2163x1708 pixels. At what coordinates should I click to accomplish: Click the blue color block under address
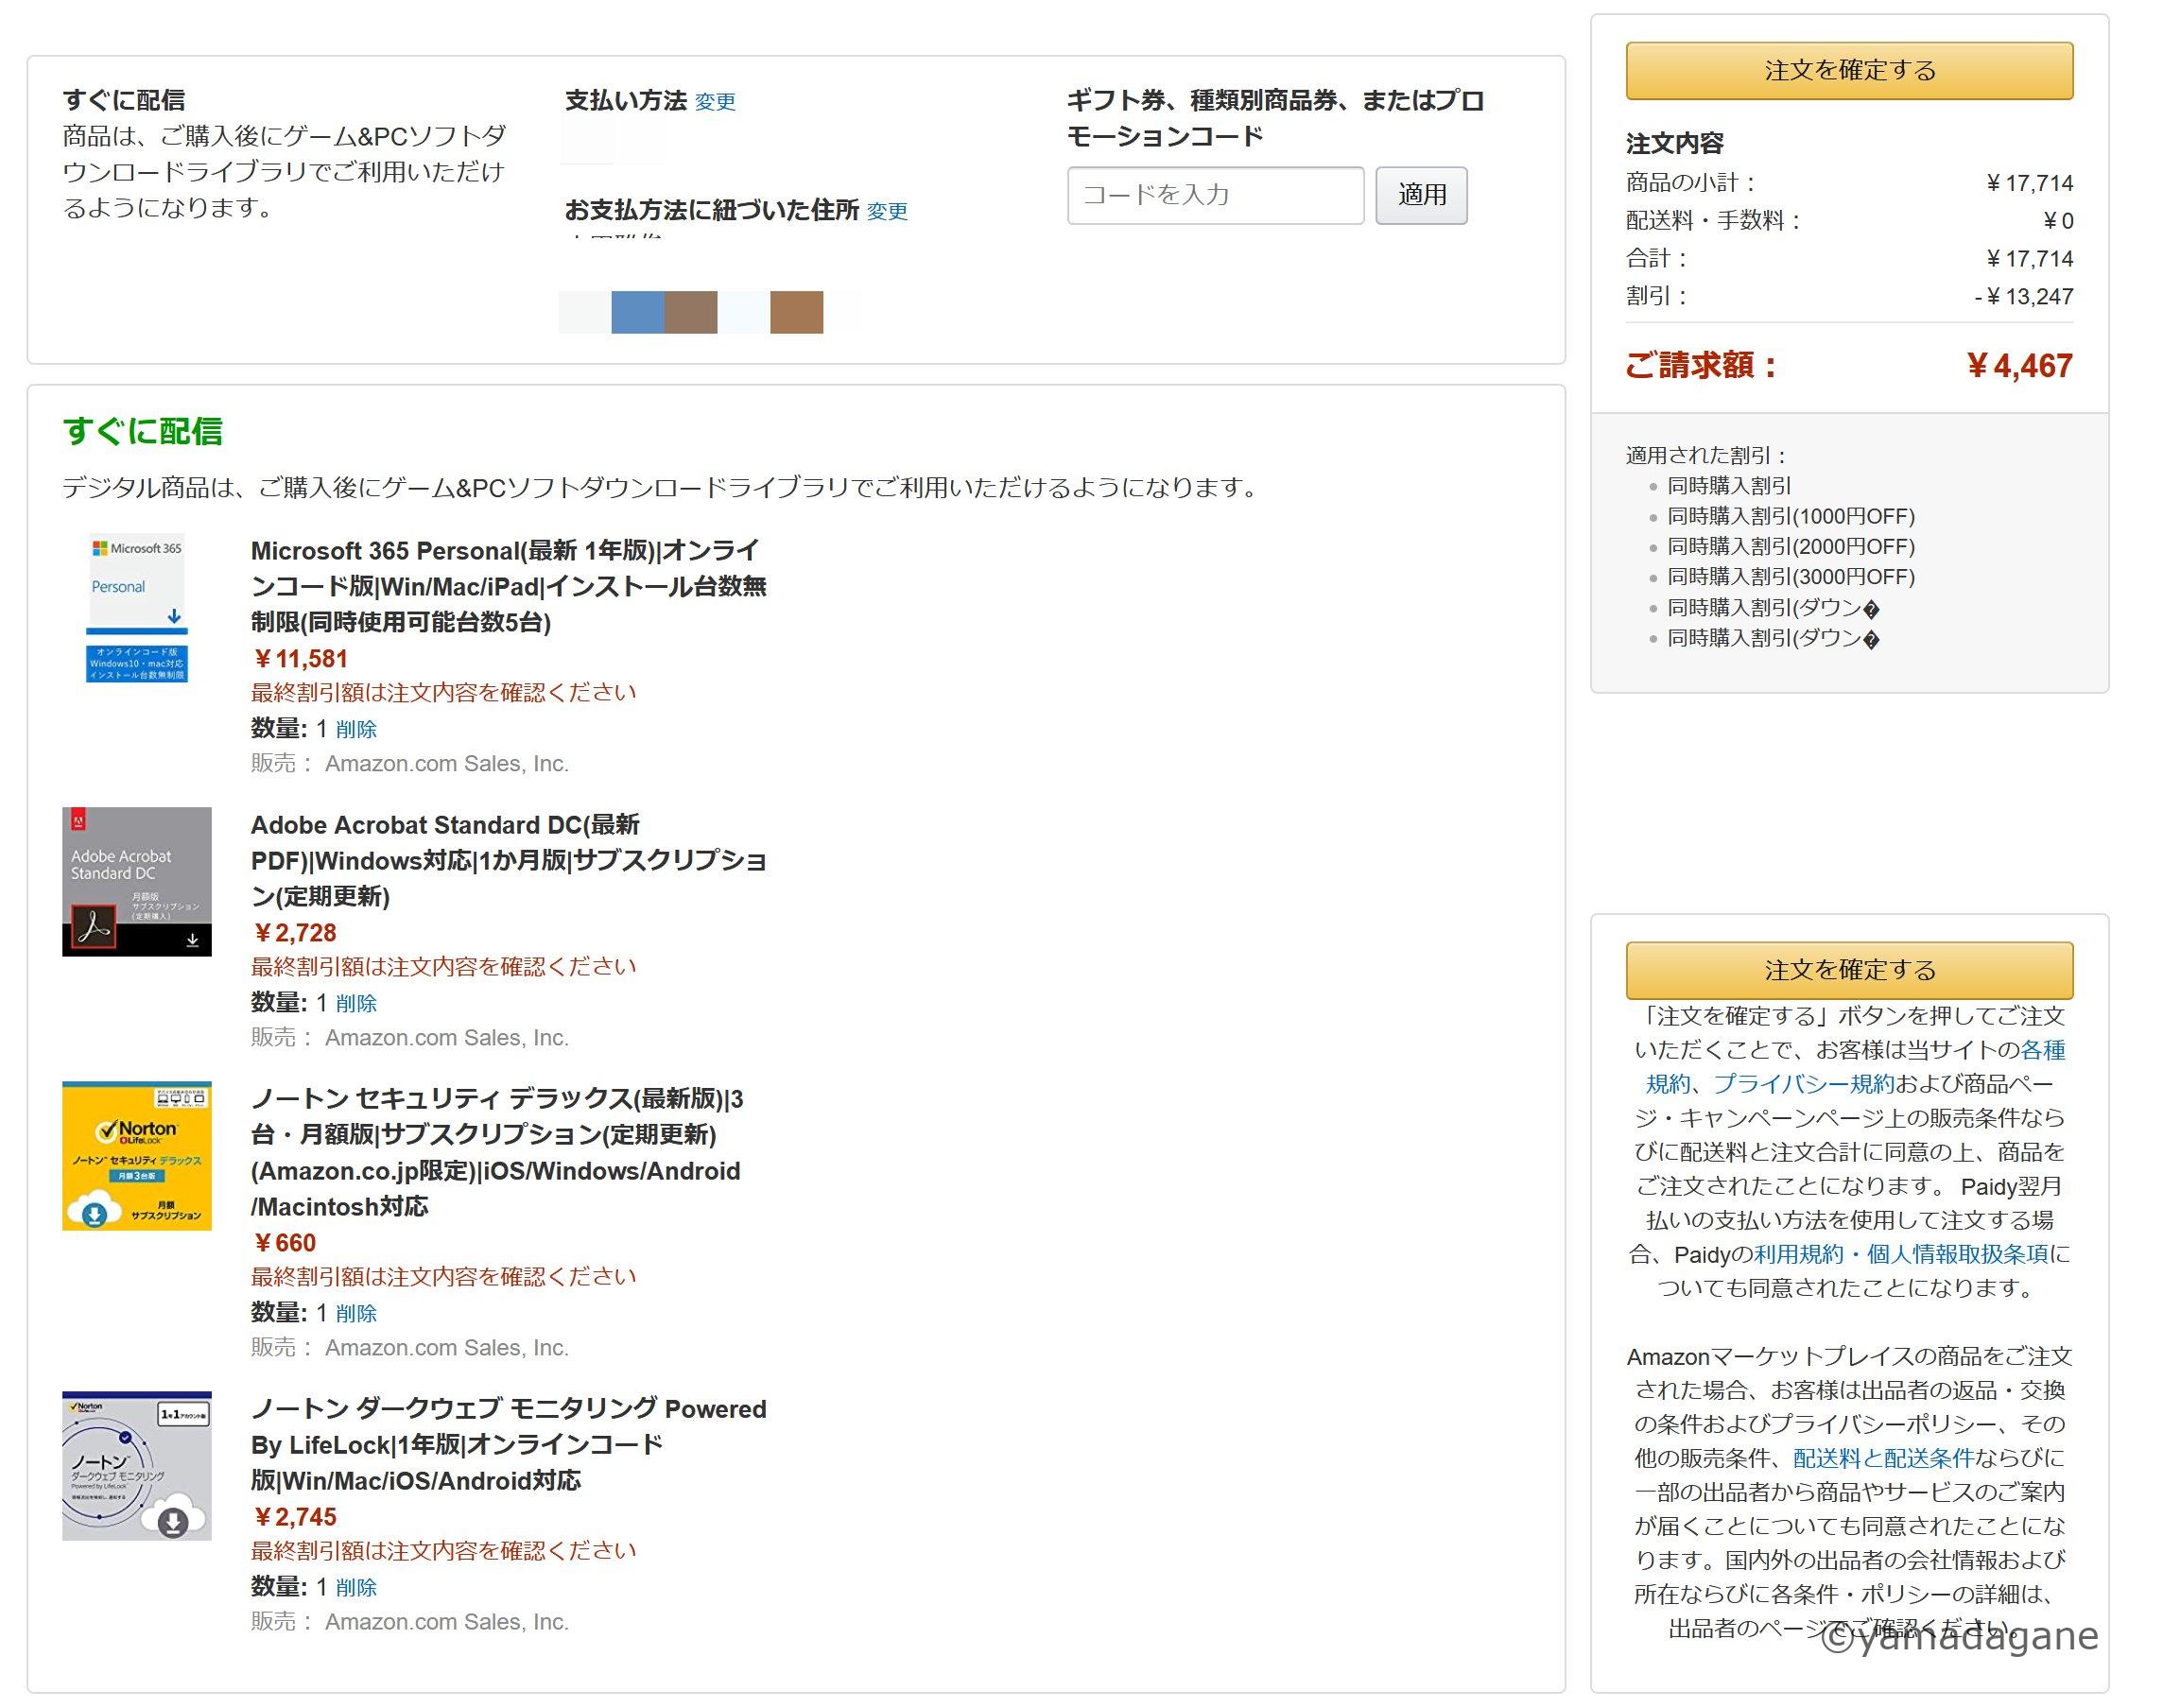(637, 312)
